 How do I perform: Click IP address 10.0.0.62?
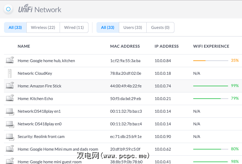pyautogui.click(x=163, y=149)
